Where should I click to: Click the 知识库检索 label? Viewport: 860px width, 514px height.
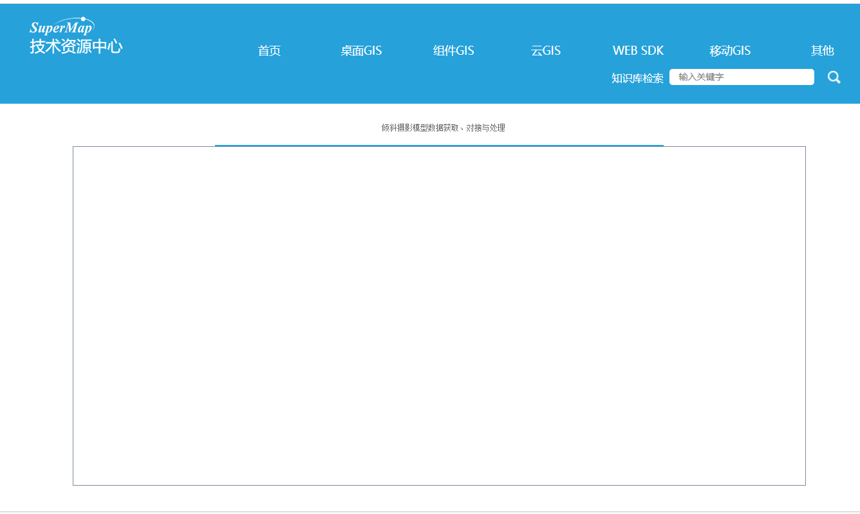click(637, 78)
